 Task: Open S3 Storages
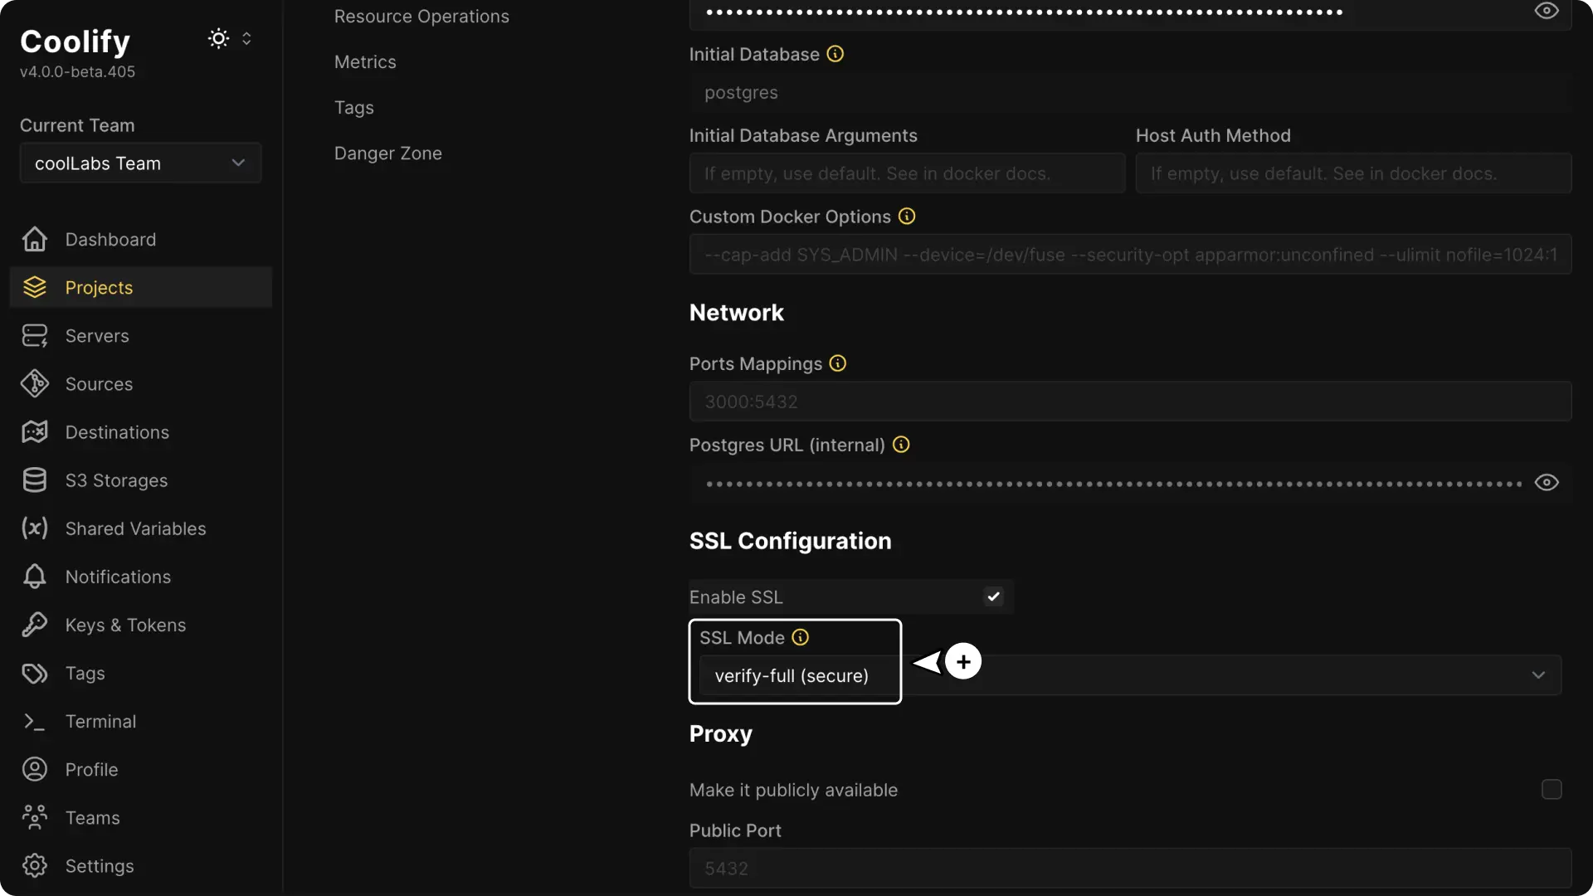pyautogui.click(x=116, y=480)
